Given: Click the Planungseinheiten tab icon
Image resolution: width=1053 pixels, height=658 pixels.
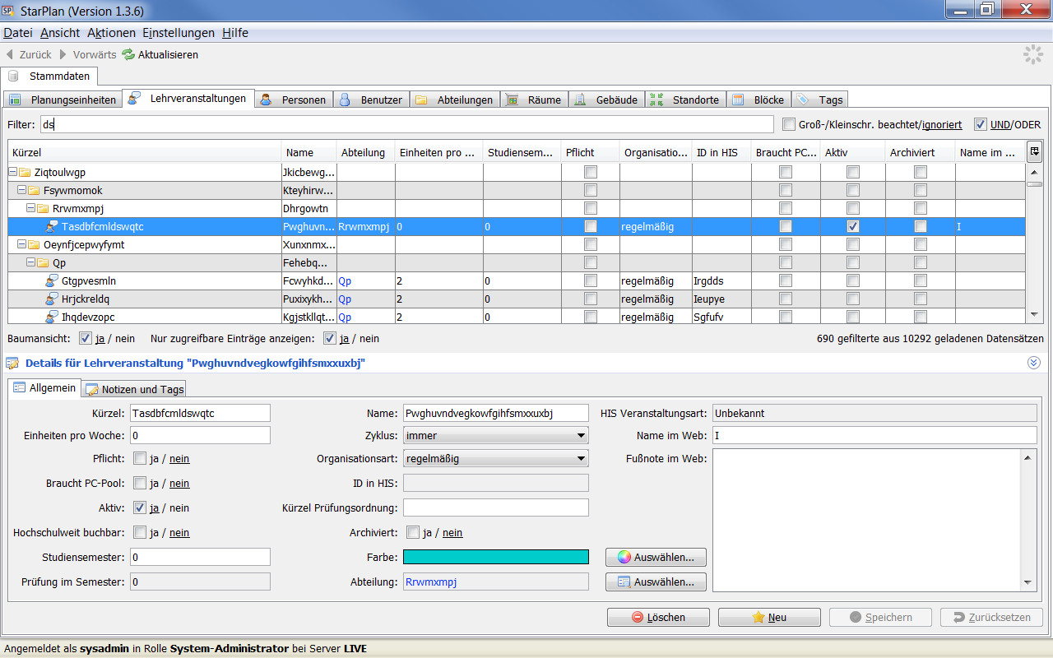Looking at the screenshot, I should coord(15,100).
